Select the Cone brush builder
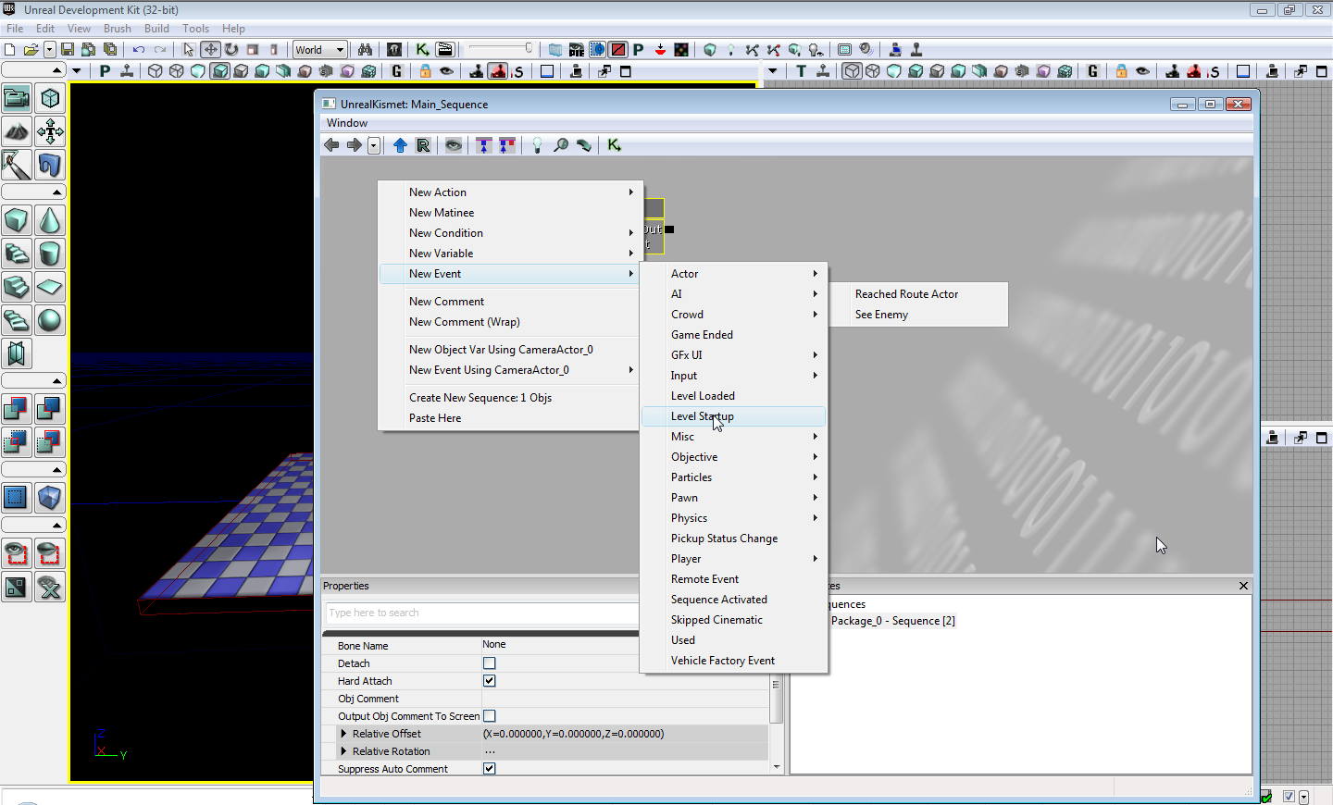1333x805 pixels. 50,220
